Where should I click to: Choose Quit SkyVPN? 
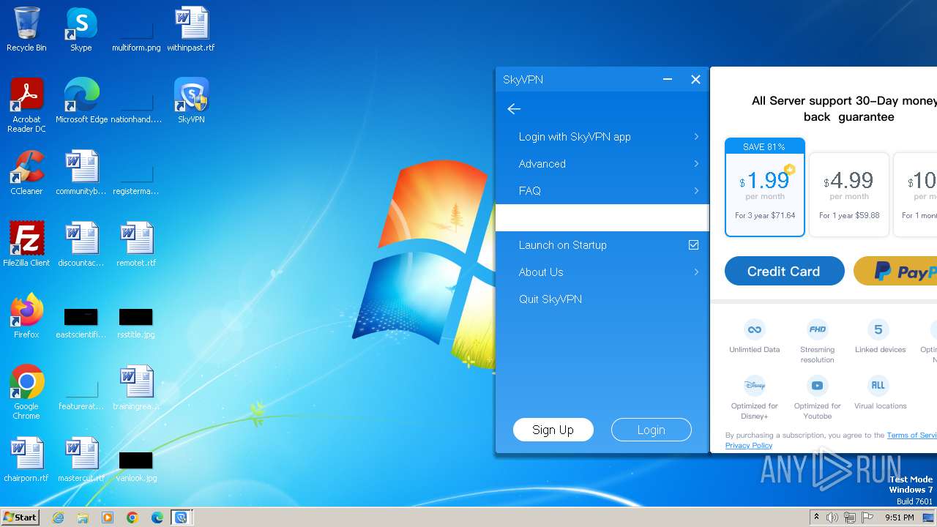(x=602, y=299)
